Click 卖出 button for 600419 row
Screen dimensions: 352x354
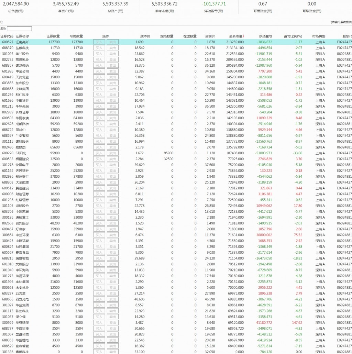pyautogui.click(x=113, y=77)
